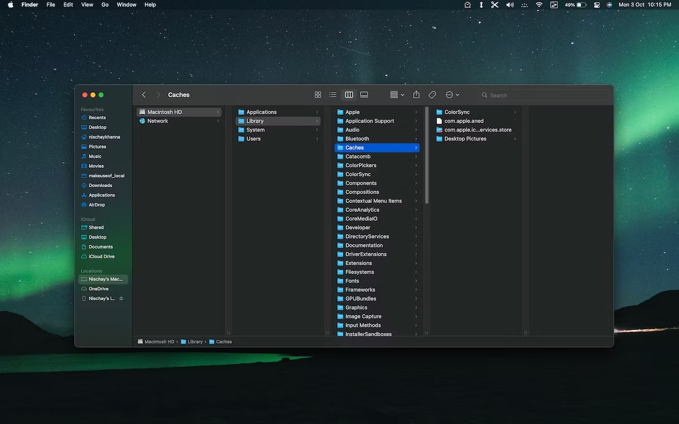Click the Library column's vertical scrollbar
Viewport: 679px width, 424px height.
click(x=427, y=155)
